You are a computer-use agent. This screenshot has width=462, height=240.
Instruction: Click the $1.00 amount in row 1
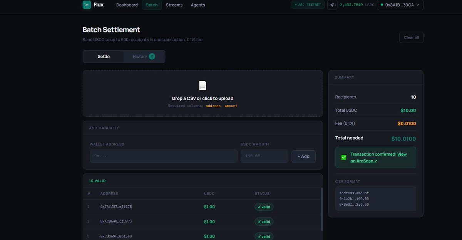[x=209, y=207]
